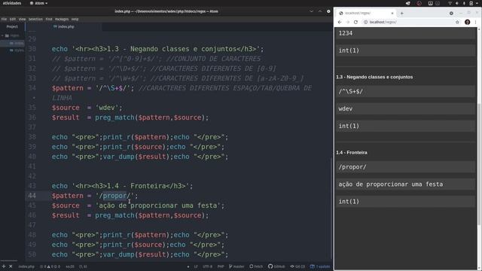Click the red circular tray icon

pos(419,3)
